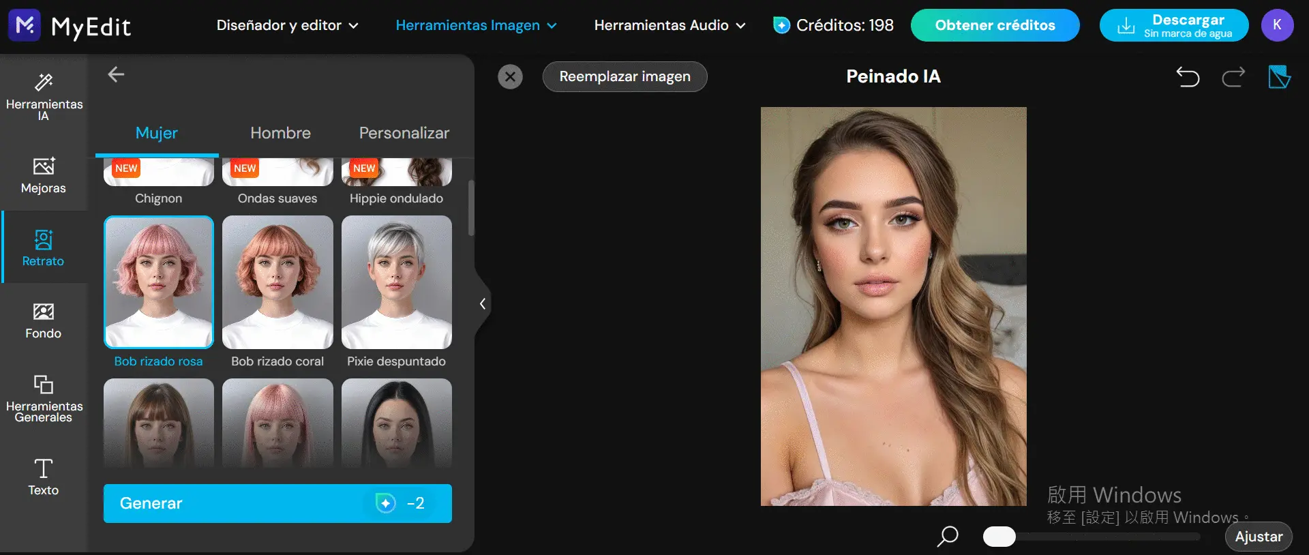Click the Generar button
The image size is (1309, 555).
tap(277, 503)
